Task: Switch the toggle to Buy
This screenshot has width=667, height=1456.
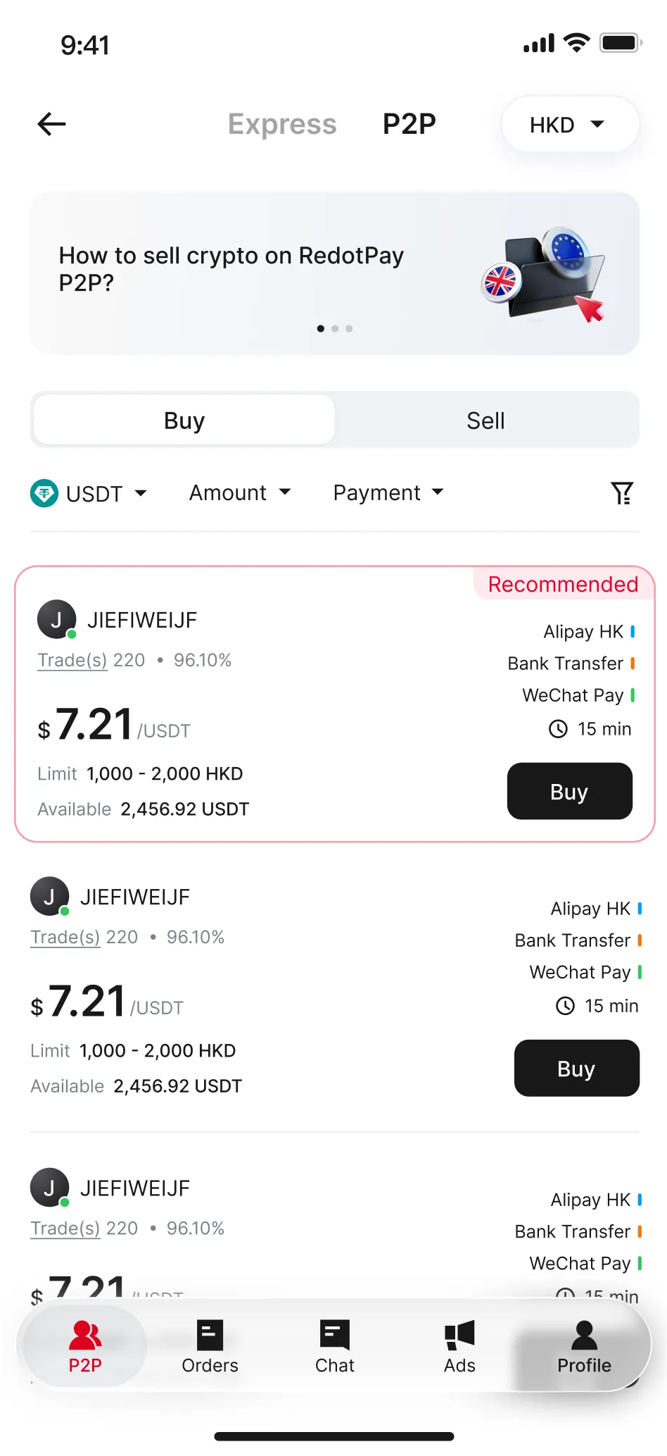Action: coord(184,421)
